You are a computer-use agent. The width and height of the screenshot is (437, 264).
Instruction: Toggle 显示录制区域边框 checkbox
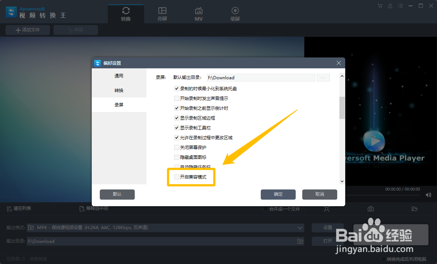tap(177, 118)
